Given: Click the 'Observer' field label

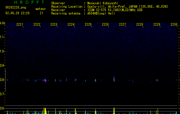Looking at the screenshot, I should [x=58, y=3].
